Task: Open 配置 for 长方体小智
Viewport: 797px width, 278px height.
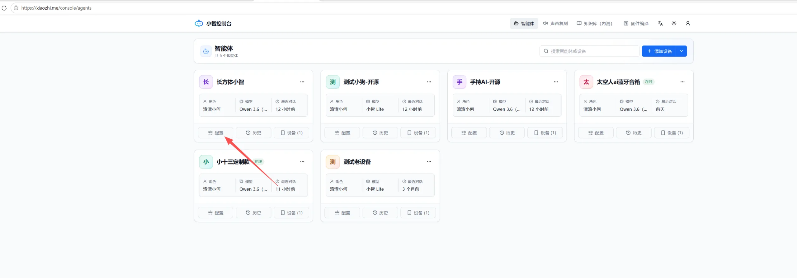Action: pos(215,133)
